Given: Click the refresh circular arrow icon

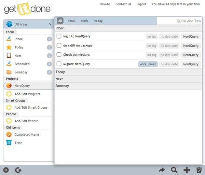Looking at the screenshot, I should tap(18, 170).
